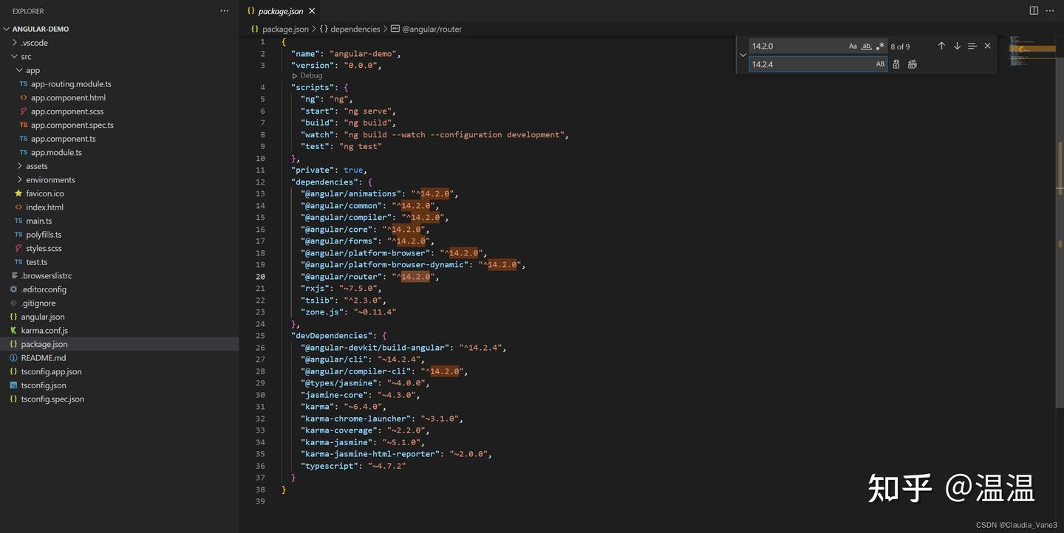Open app-routing.module.ts file
This screenshot has width=1064, height=533.
pyautogui.click(x=119, y=83)
